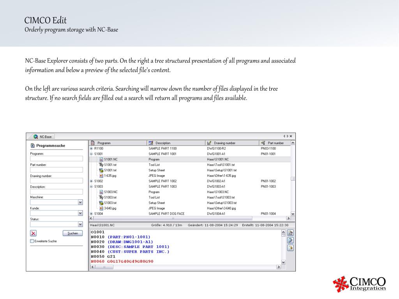Click the red 'N0060 G0G17G40G49G80G90' code line
399x299 pixels.
pos(122,261)
